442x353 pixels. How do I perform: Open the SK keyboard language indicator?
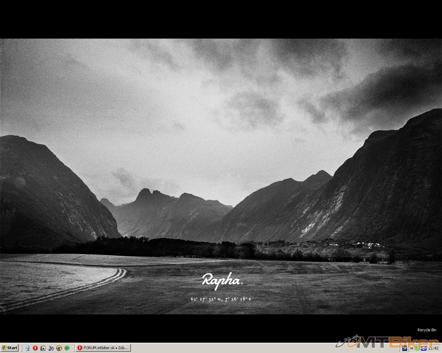tap(404, 348)
